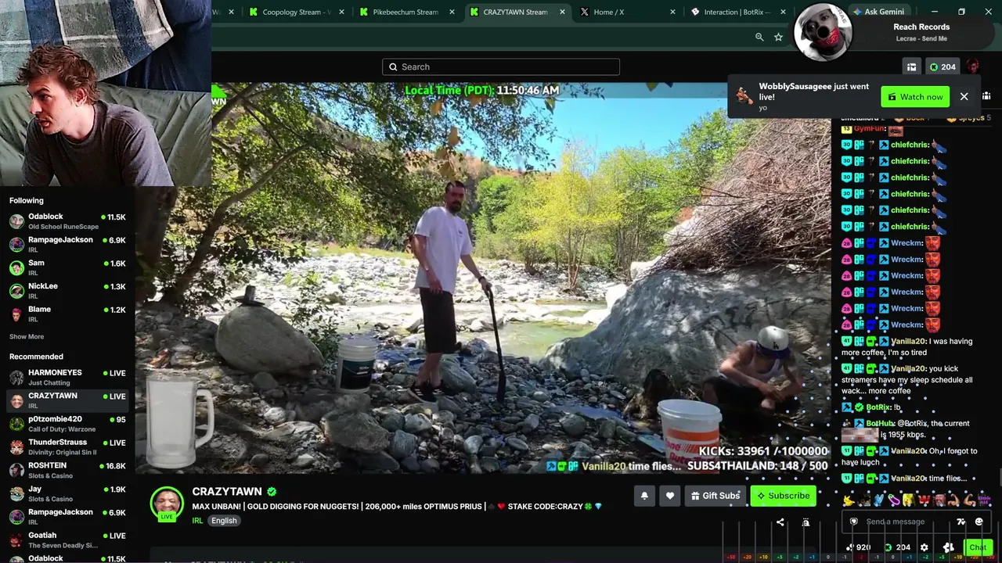Viewport: 1002px width, 563px height.
Task: Click the icon left of the Chat button
Action: [x=949, y=547]
